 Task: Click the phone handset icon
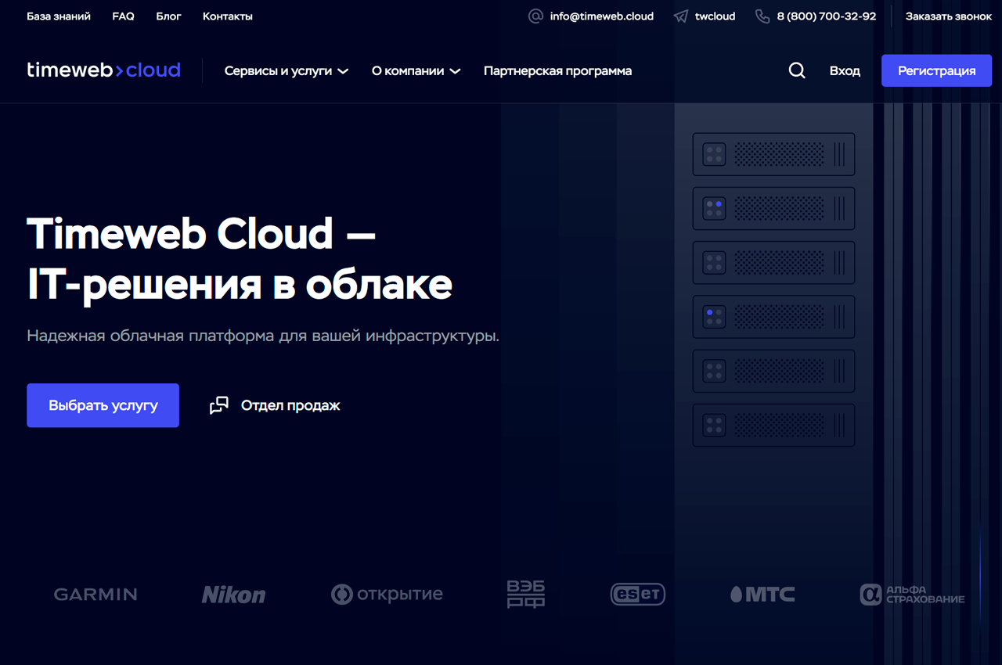click(x=762, y=16)
